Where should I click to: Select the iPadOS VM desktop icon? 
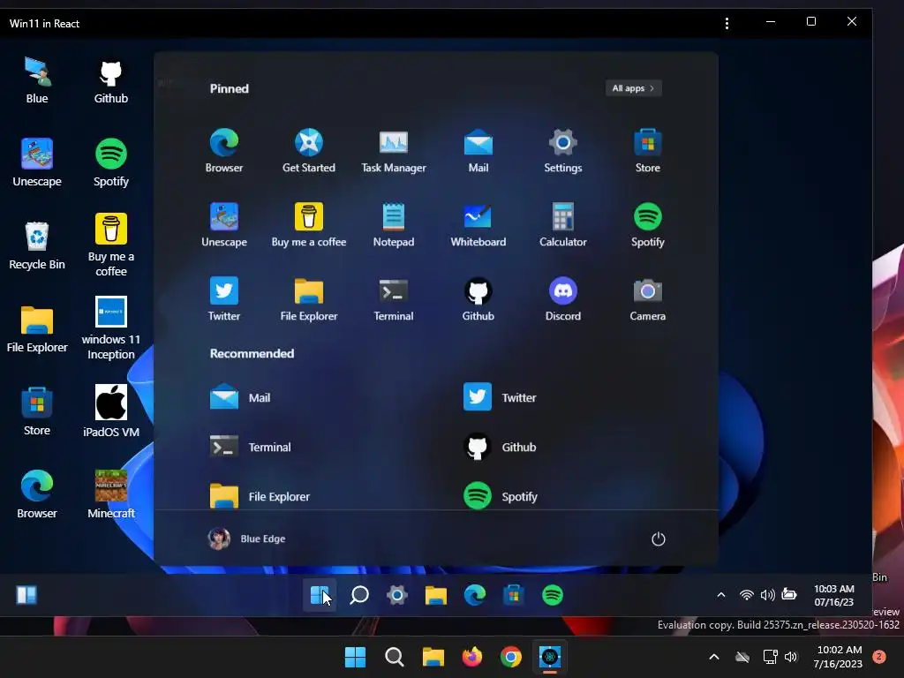110,411
